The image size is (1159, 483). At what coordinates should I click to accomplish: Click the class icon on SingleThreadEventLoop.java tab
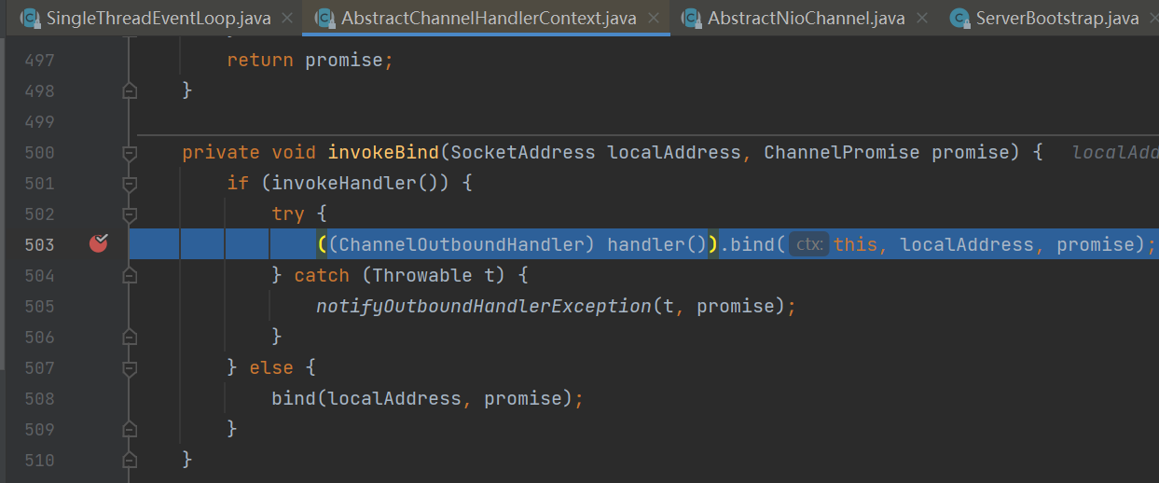coord(30,19)
